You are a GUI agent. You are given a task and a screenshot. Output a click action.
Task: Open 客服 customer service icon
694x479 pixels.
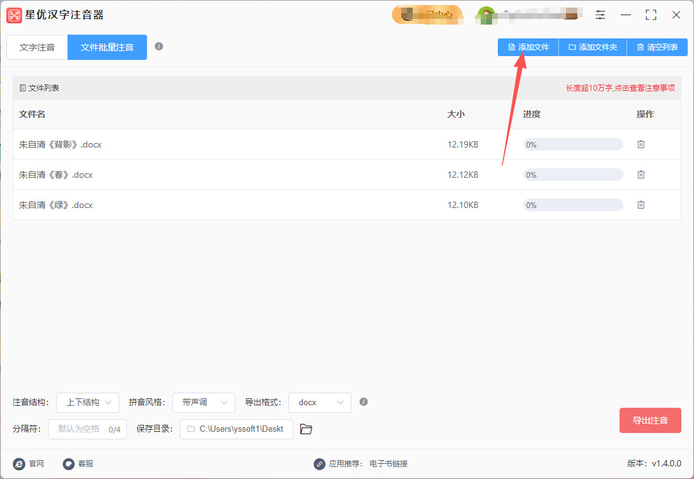click(68, 464)
